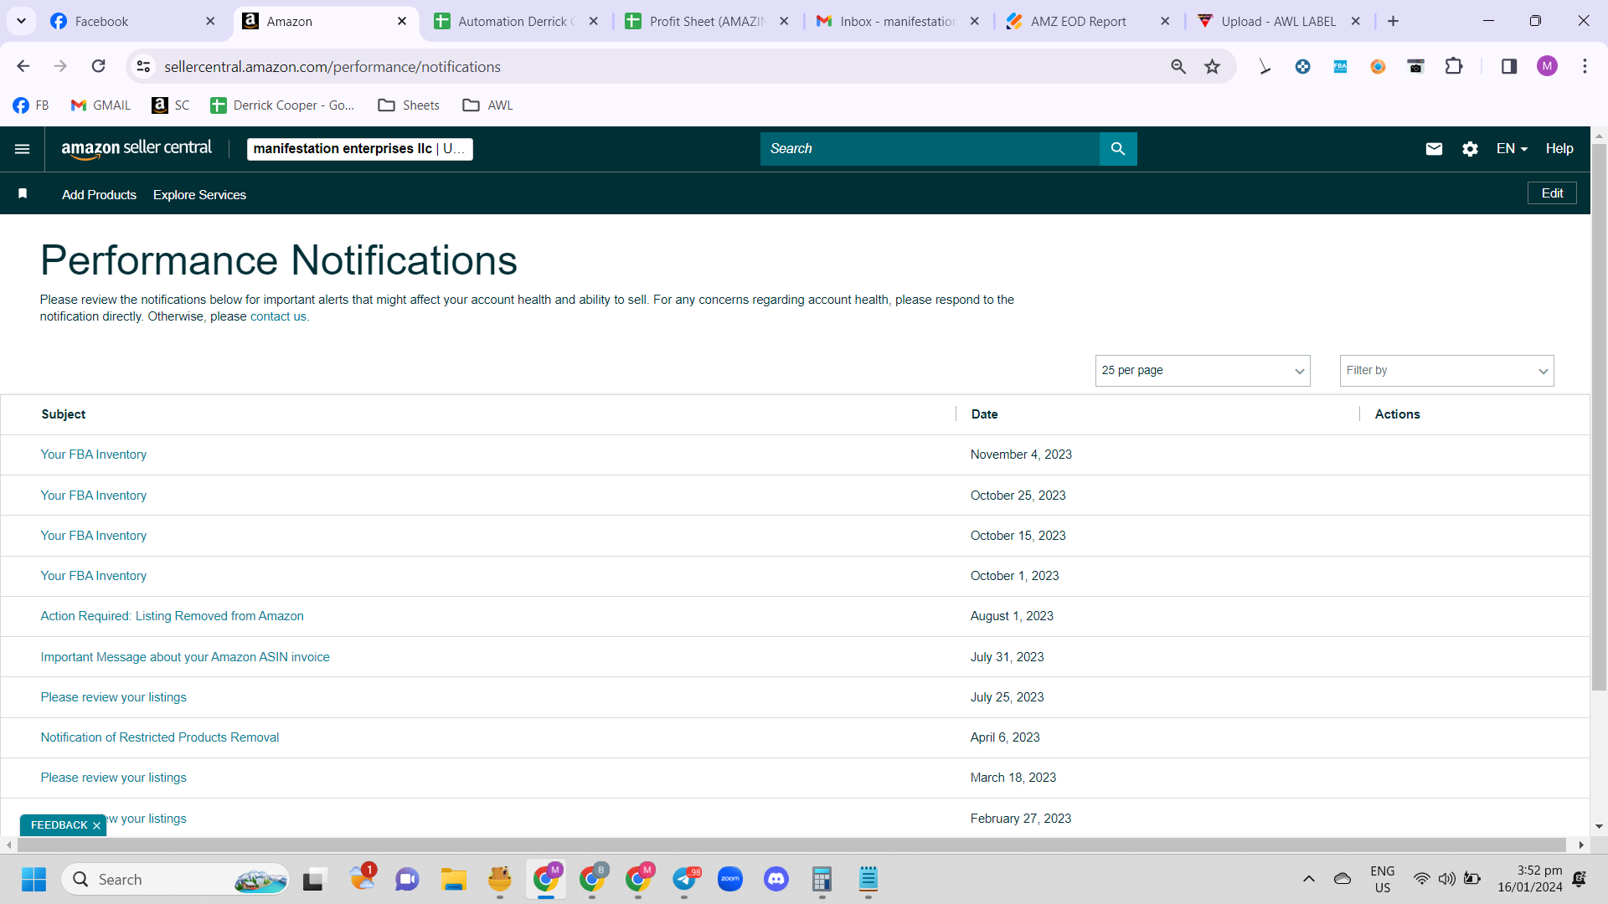Open the Calculator app in taskbar
1608x904 pixels.
pos(822,879)
